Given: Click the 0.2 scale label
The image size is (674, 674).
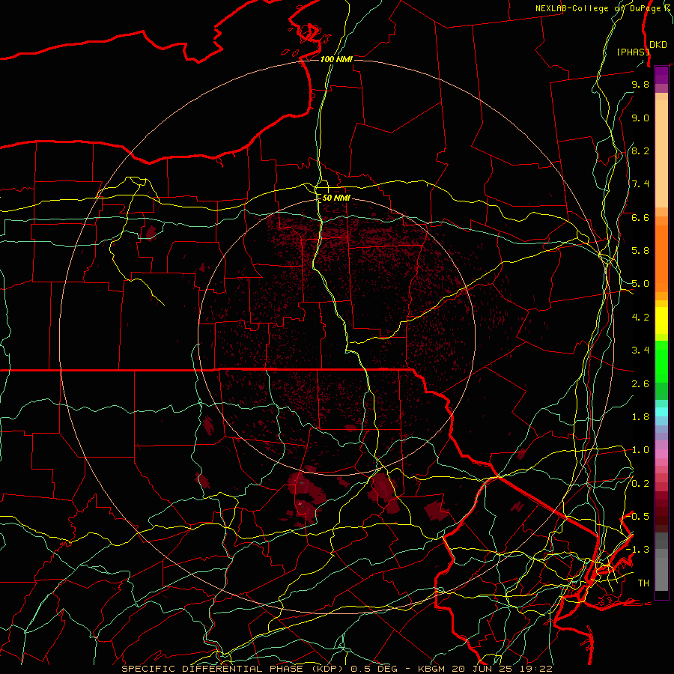Looking at the screenshot, I should pos(640,484).
